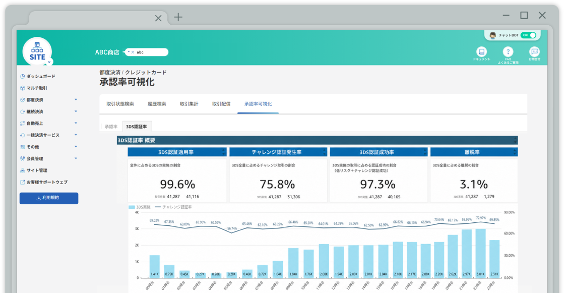Image resolution: width=565 pixels, height=293 pixels.
Task: Open サイト管理 in the sidebar
Action: (x=37, y=170)
